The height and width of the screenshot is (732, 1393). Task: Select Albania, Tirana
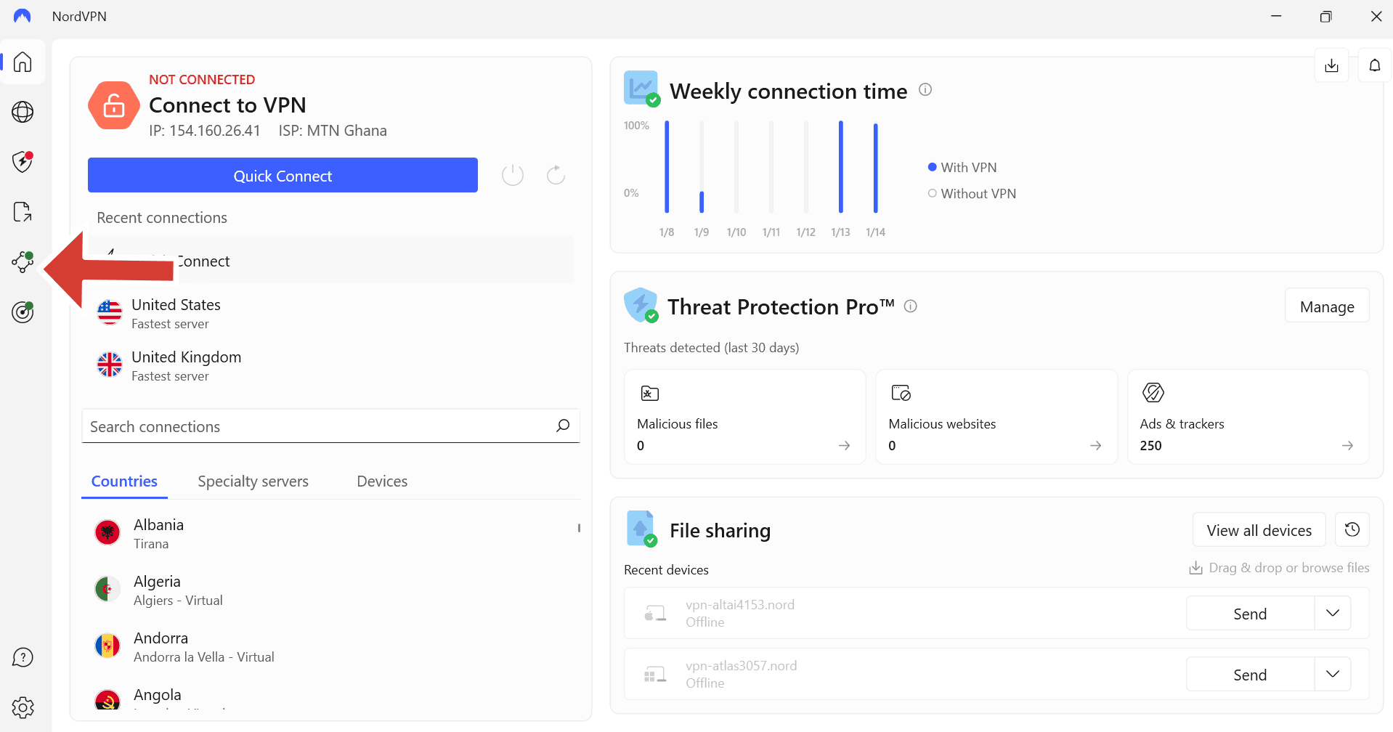[330, 533]
